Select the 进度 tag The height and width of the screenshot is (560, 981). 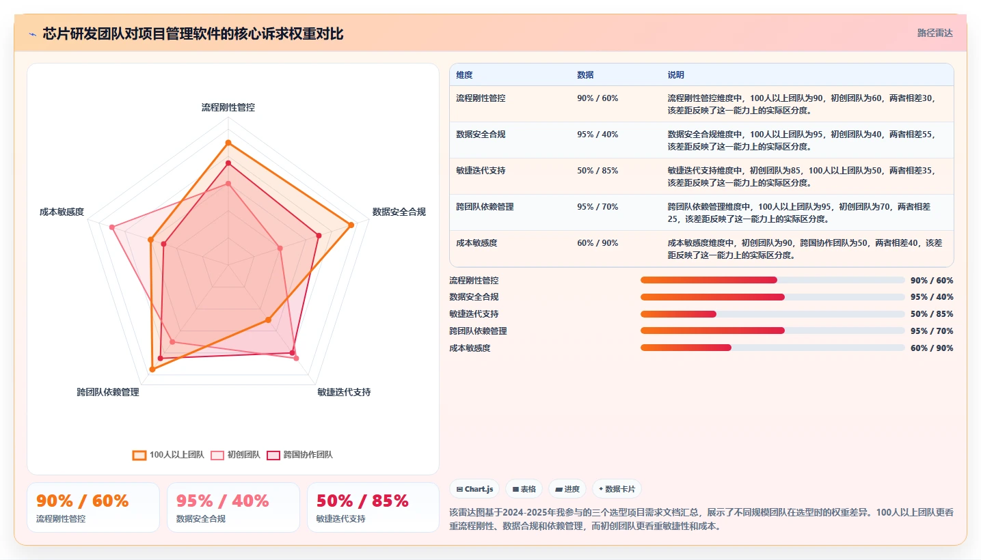[x=567, y=489]
